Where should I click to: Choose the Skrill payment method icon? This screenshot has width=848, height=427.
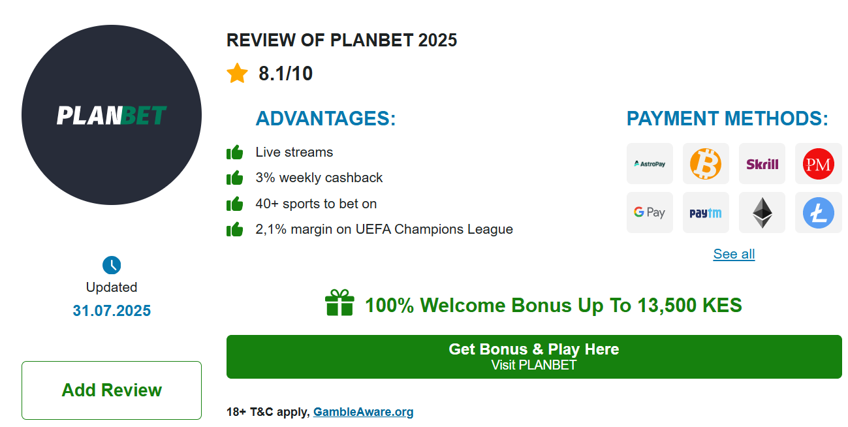762,164
